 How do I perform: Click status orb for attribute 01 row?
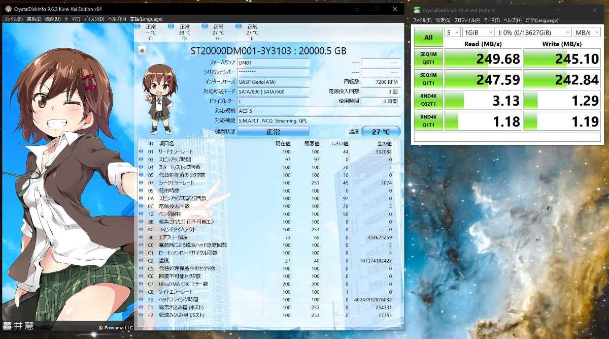click(x=141, y=151)
